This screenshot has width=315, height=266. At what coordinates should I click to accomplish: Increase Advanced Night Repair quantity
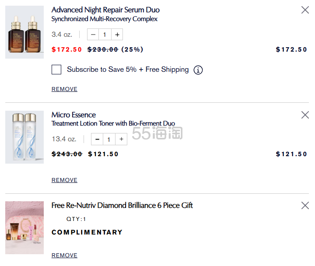[x=117, y=35]
